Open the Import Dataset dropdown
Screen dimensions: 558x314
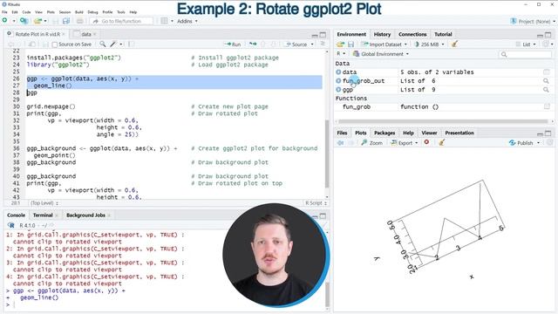pyautogui.click(x=384, y=44)
